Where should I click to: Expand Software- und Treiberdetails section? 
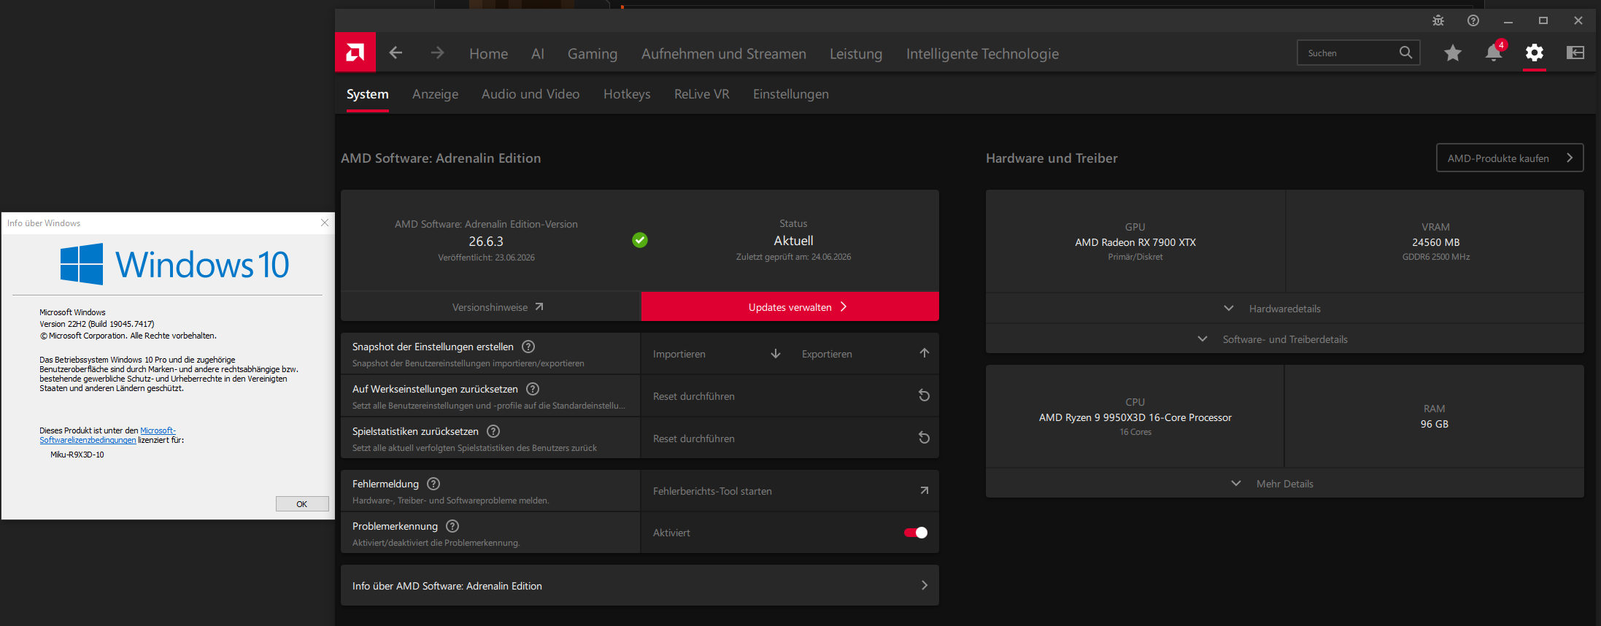pyautogui.click(x=1285, y=339)
